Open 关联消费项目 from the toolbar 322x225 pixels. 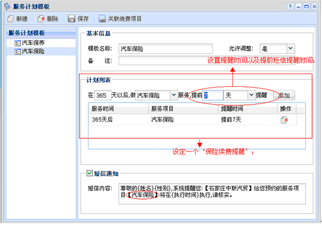point(120,19)
